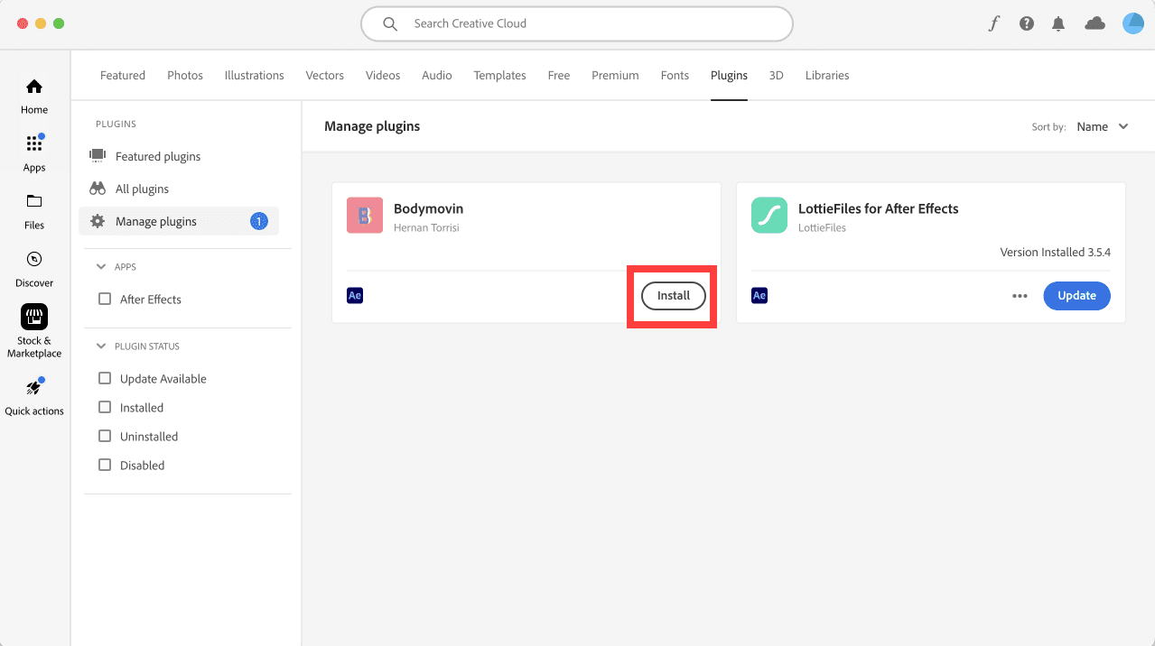The image size is (1155, 646).
Task: Open the fonts icon in the header
Action: point(994,24)
